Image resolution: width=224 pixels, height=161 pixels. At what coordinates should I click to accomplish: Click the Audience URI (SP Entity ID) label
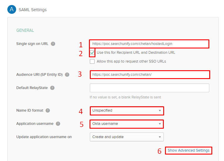pos(39,75)
